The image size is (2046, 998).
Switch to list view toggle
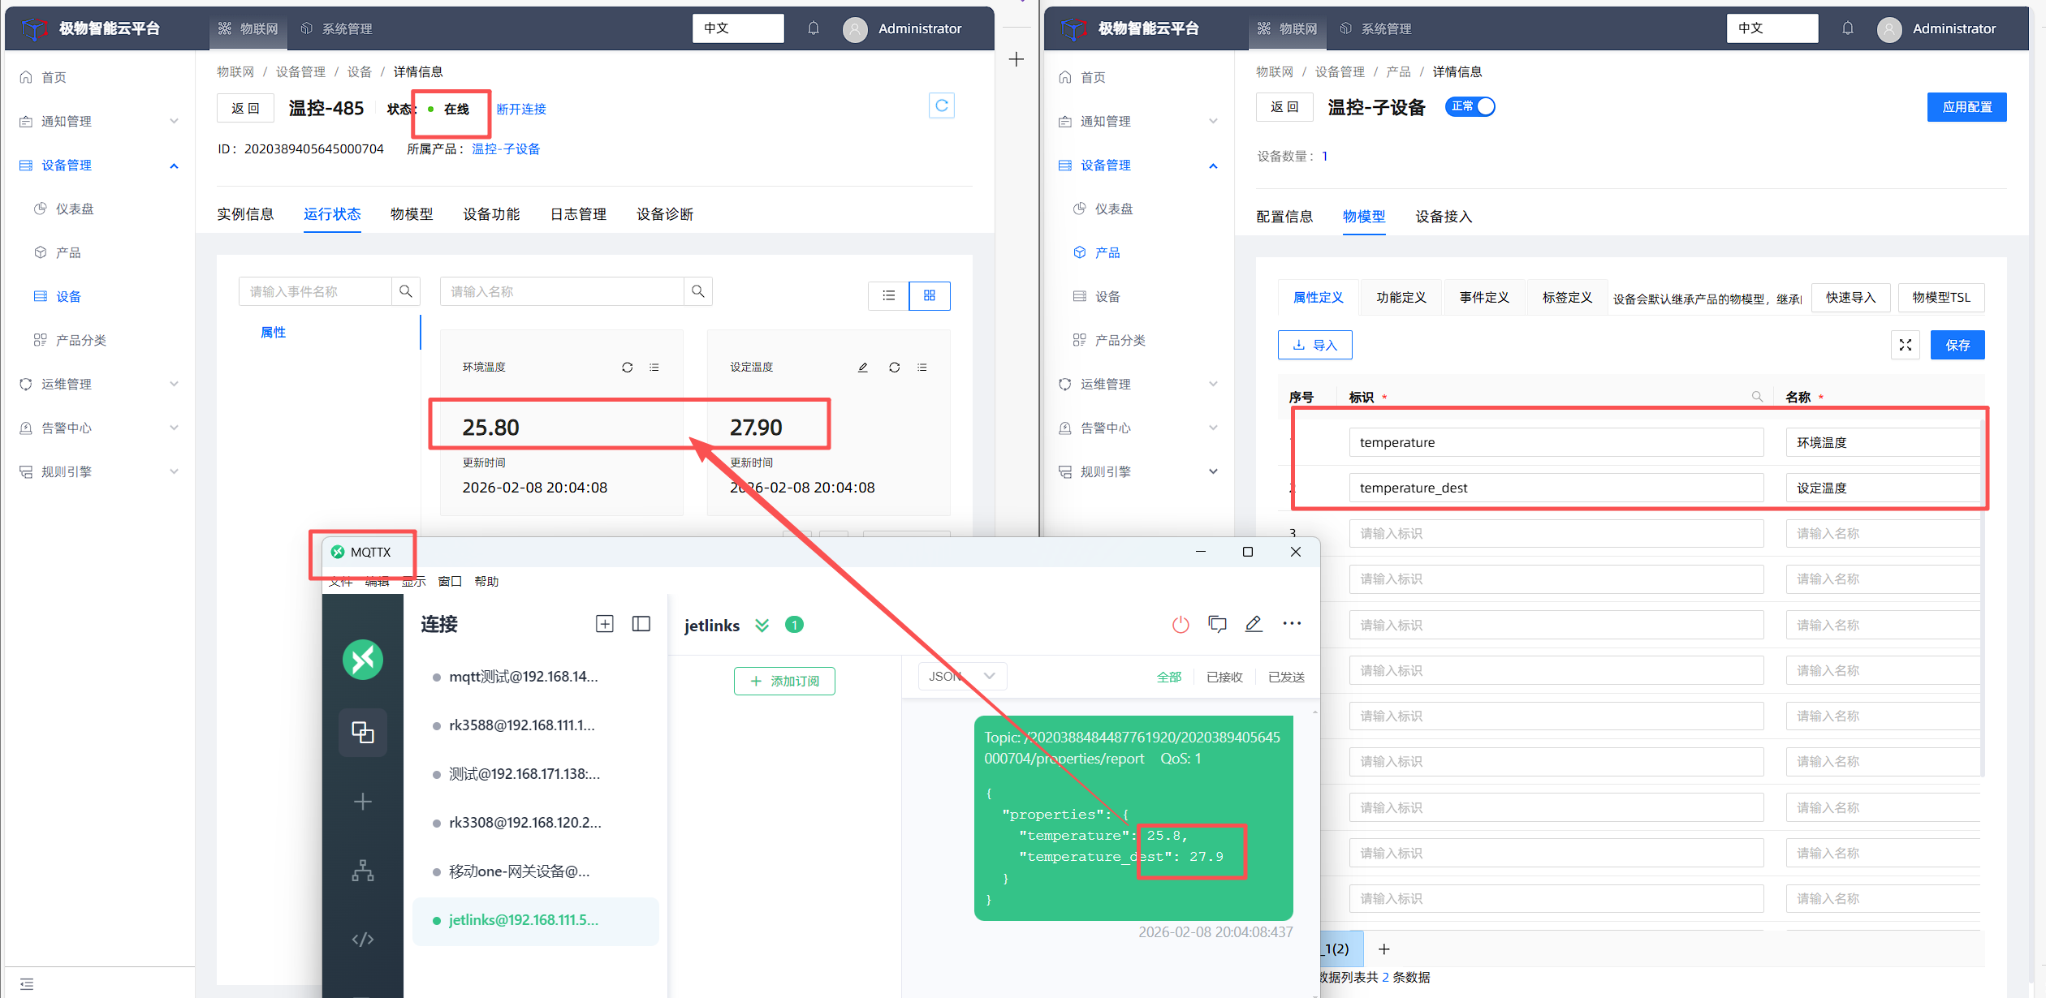889,295
